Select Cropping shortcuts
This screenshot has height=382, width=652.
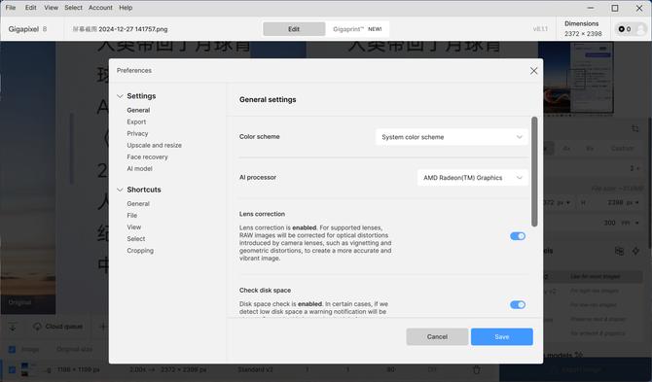140,251
